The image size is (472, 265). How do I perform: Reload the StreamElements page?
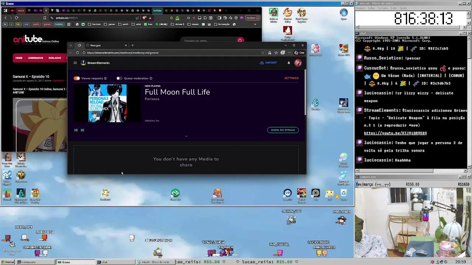click(77, 53)
